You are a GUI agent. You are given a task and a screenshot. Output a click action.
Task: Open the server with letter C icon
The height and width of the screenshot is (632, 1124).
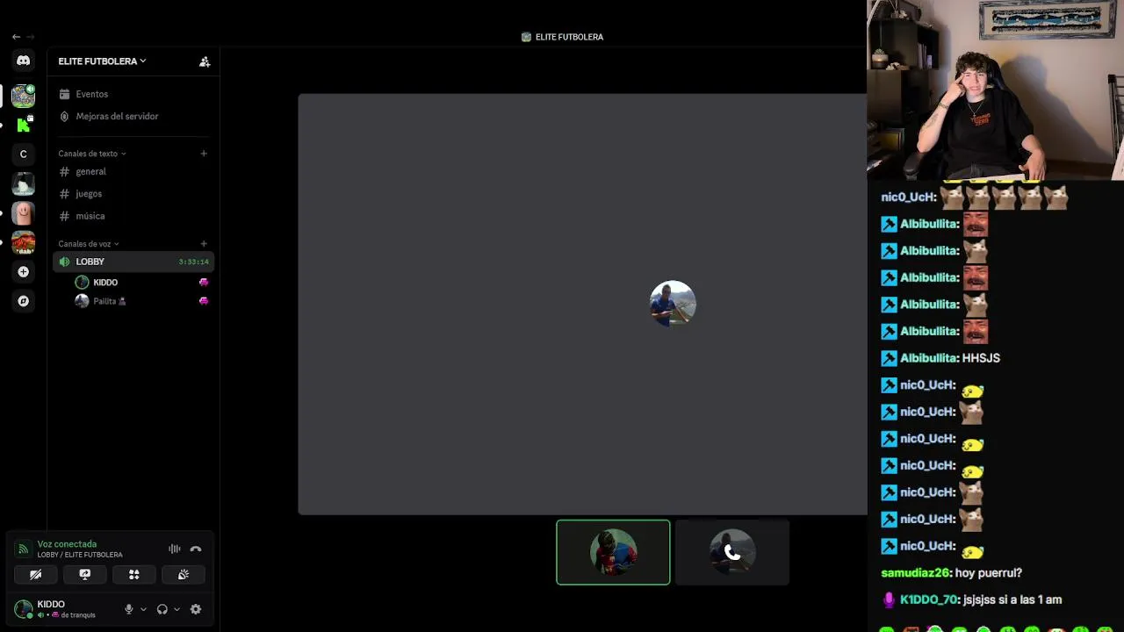24,154
